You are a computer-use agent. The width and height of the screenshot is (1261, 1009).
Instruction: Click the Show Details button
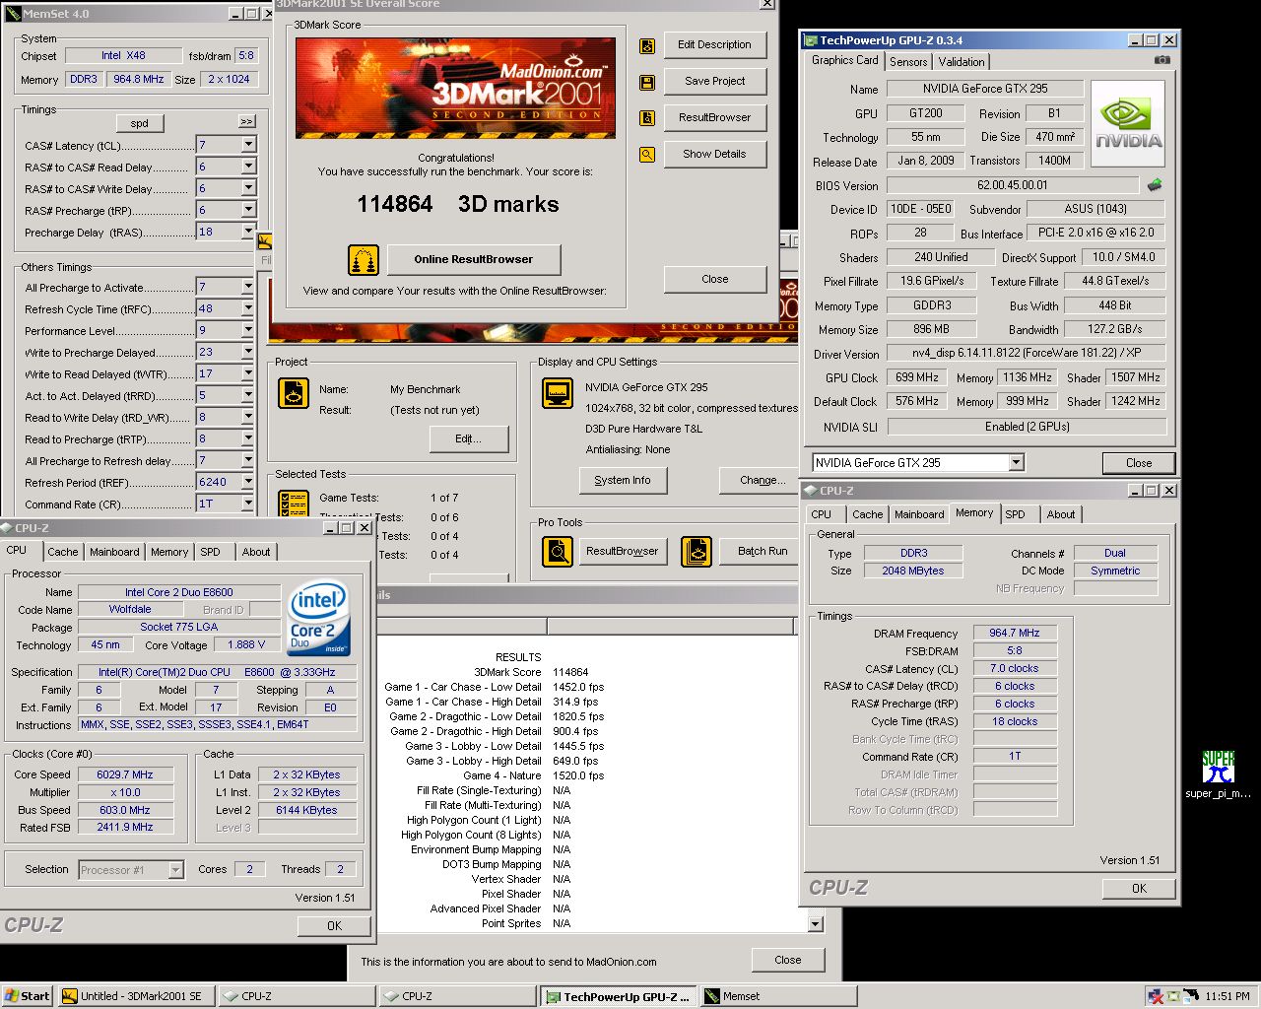click(714, 155)
